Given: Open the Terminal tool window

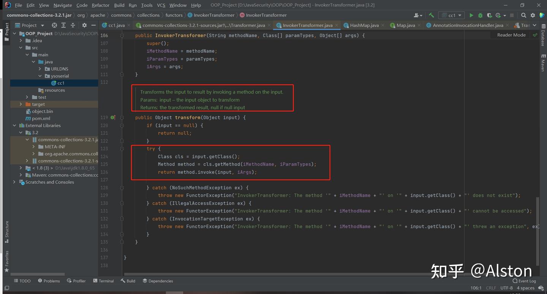Looking at the screenshot, I should (103, 281).
